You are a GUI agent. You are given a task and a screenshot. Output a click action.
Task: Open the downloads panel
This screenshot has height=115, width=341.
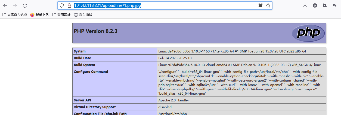[x=305, y=5]
